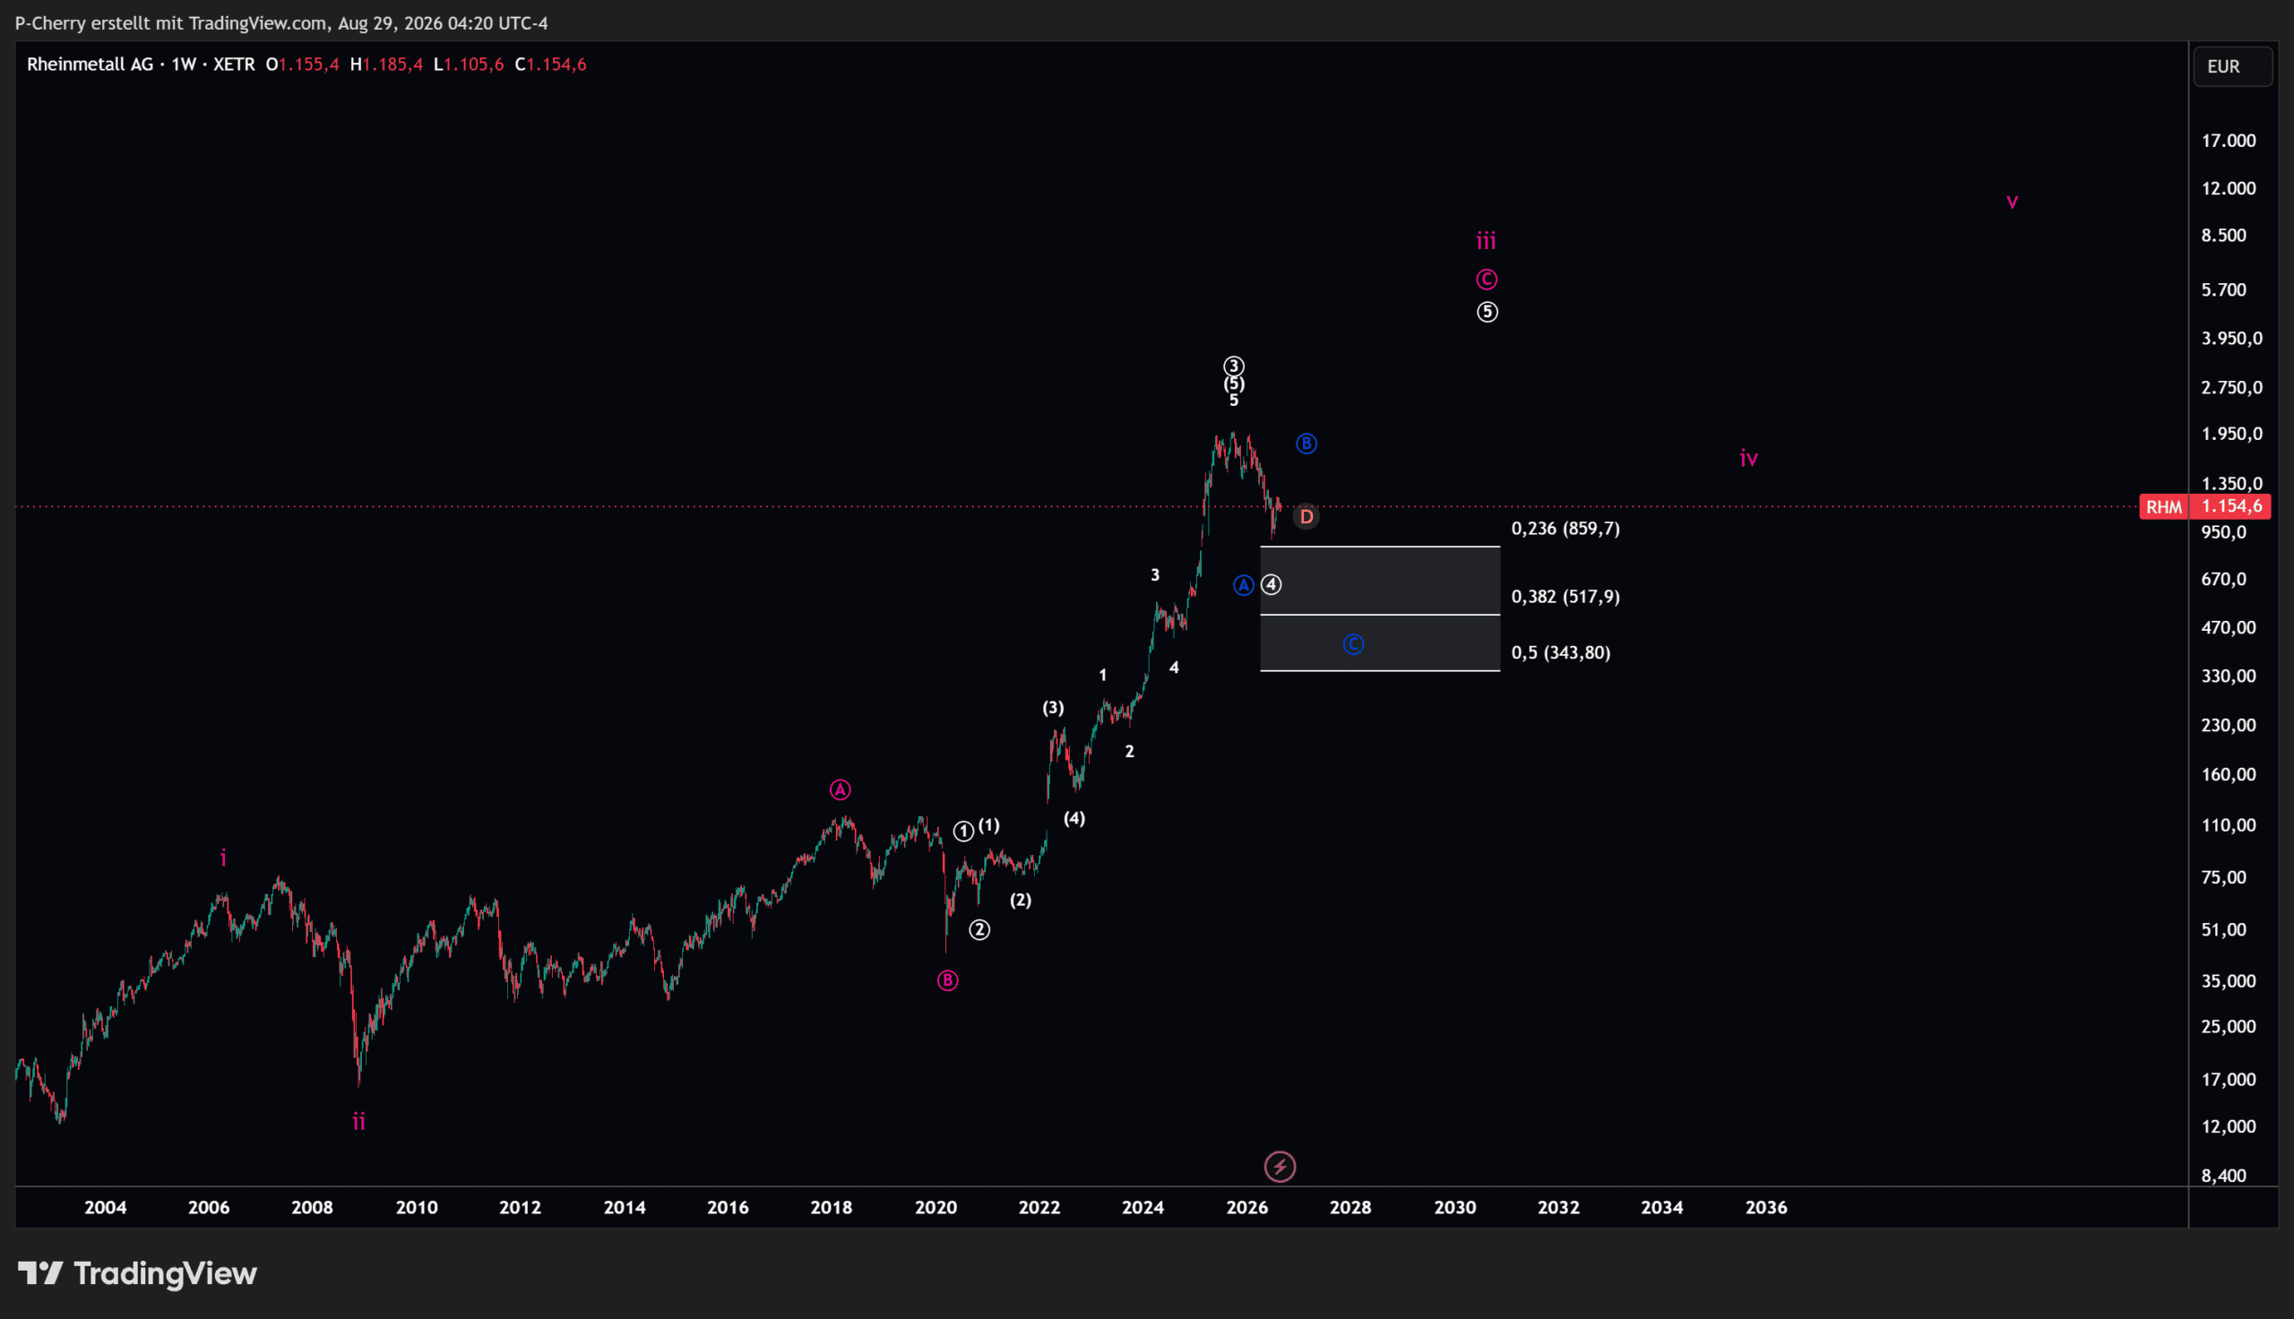Click the high value 'H1.185,4'
The height and width of the screenshot is (1319, 2294).
click(x=387, y=65)
